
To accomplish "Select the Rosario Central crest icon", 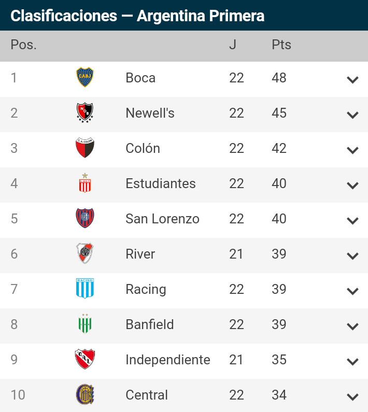I will [84, 394].
